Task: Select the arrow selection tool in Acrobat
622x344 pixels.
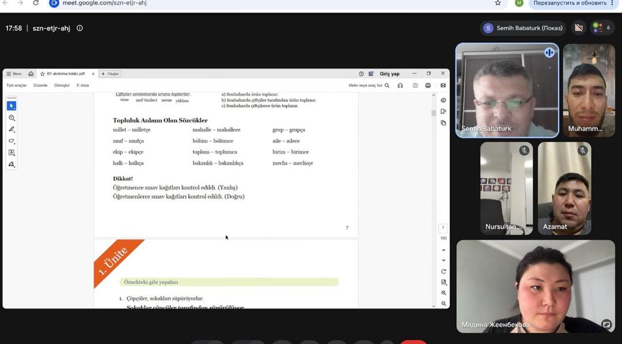Action: click(x=12, y=106)
